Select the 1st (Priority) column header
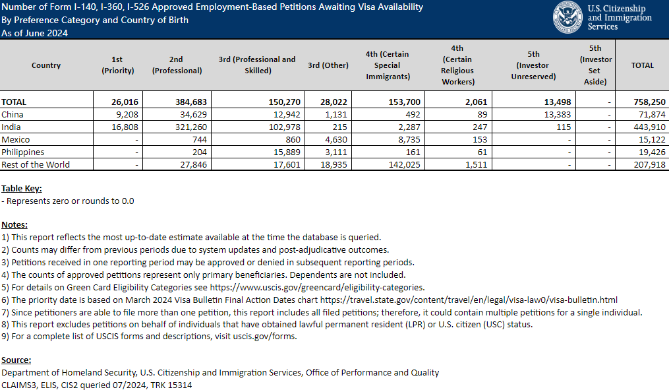The image size is (669, 392). tap(118, 65)
